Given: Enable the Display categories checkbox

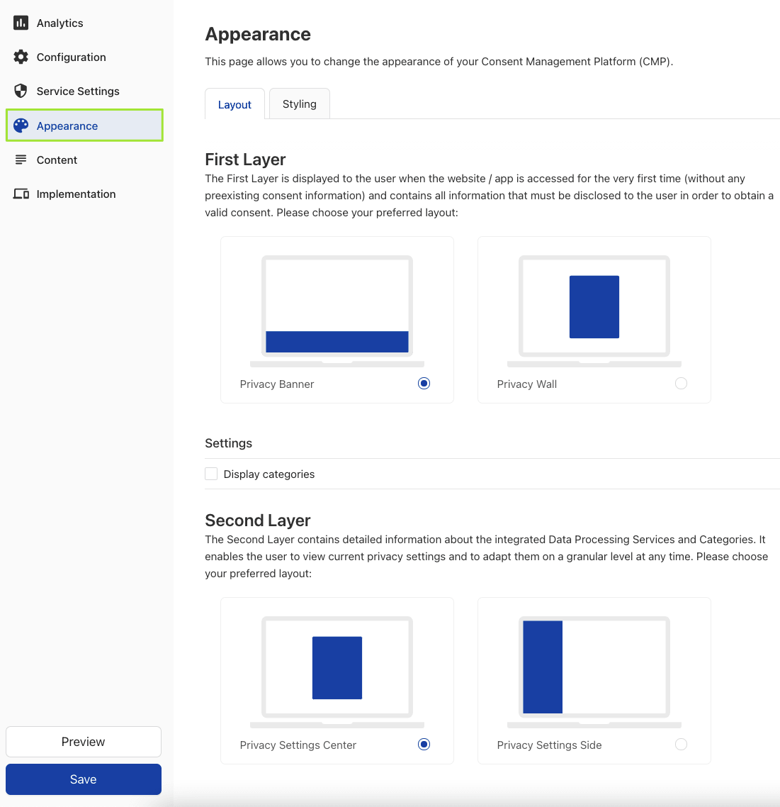Looking at the screenshot, I should pos(211,474).
